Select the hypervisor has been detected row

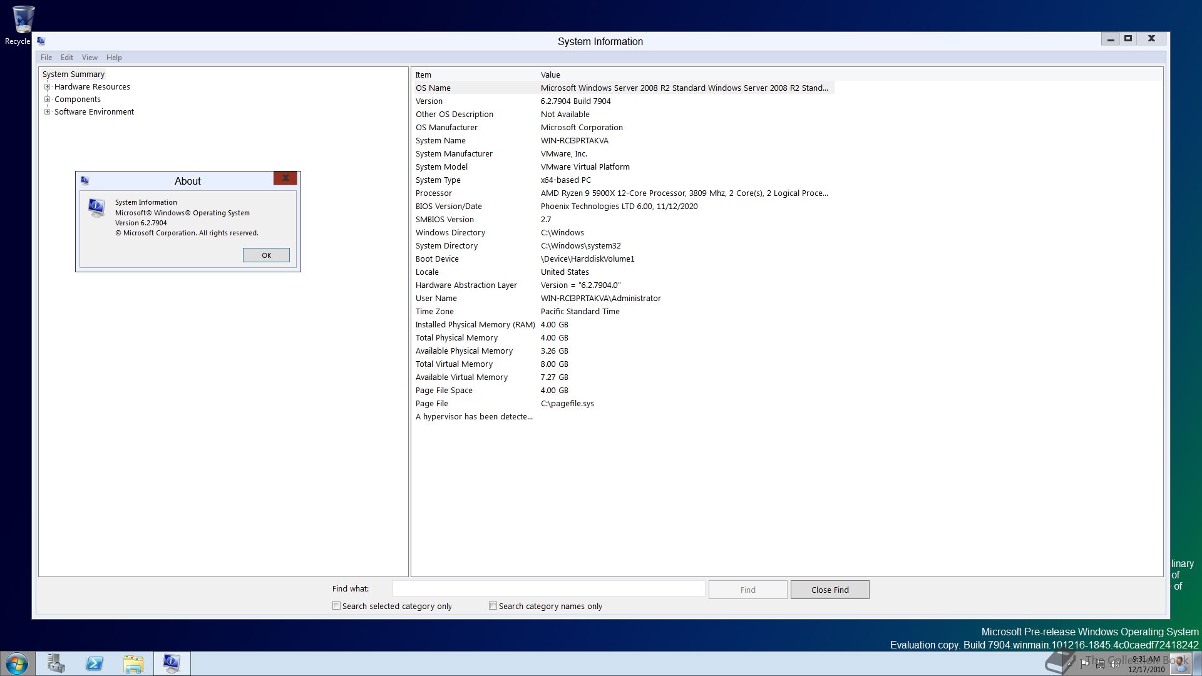coord(623,417)
